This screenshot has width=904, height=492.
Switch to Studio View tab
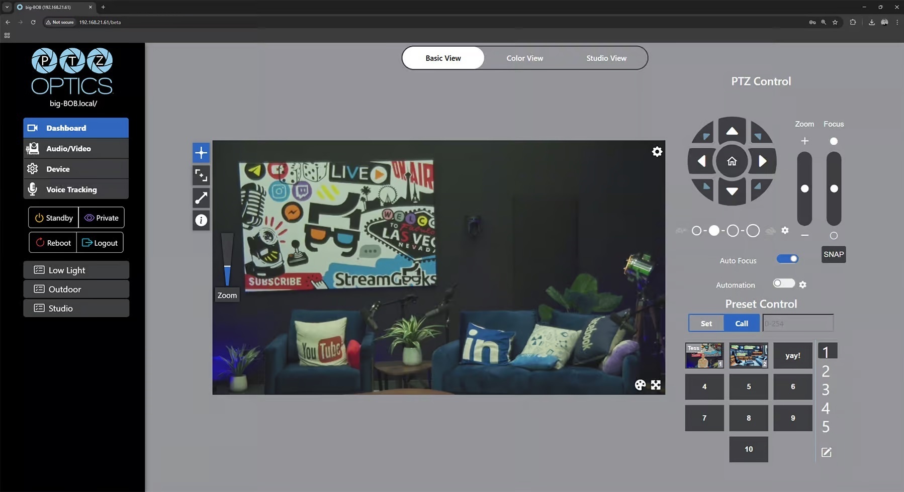coord(606,58)
